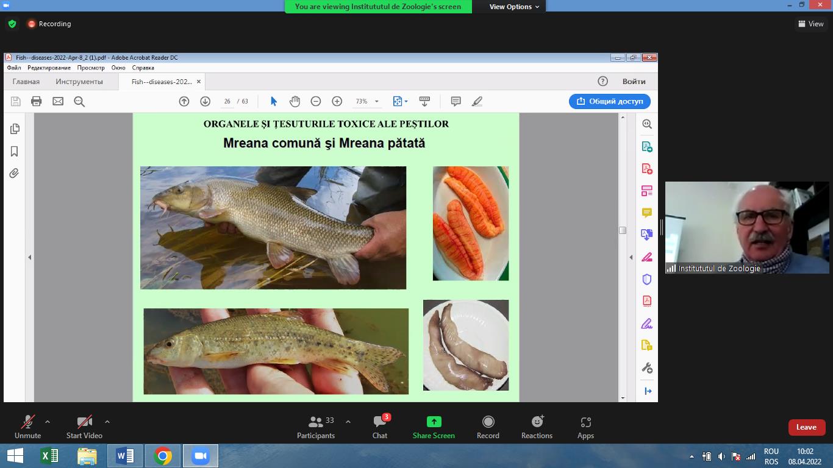Open Google Chrome from the taskbar
The width and height of the screenshot is (833, 468).
[x=163, y=456]
